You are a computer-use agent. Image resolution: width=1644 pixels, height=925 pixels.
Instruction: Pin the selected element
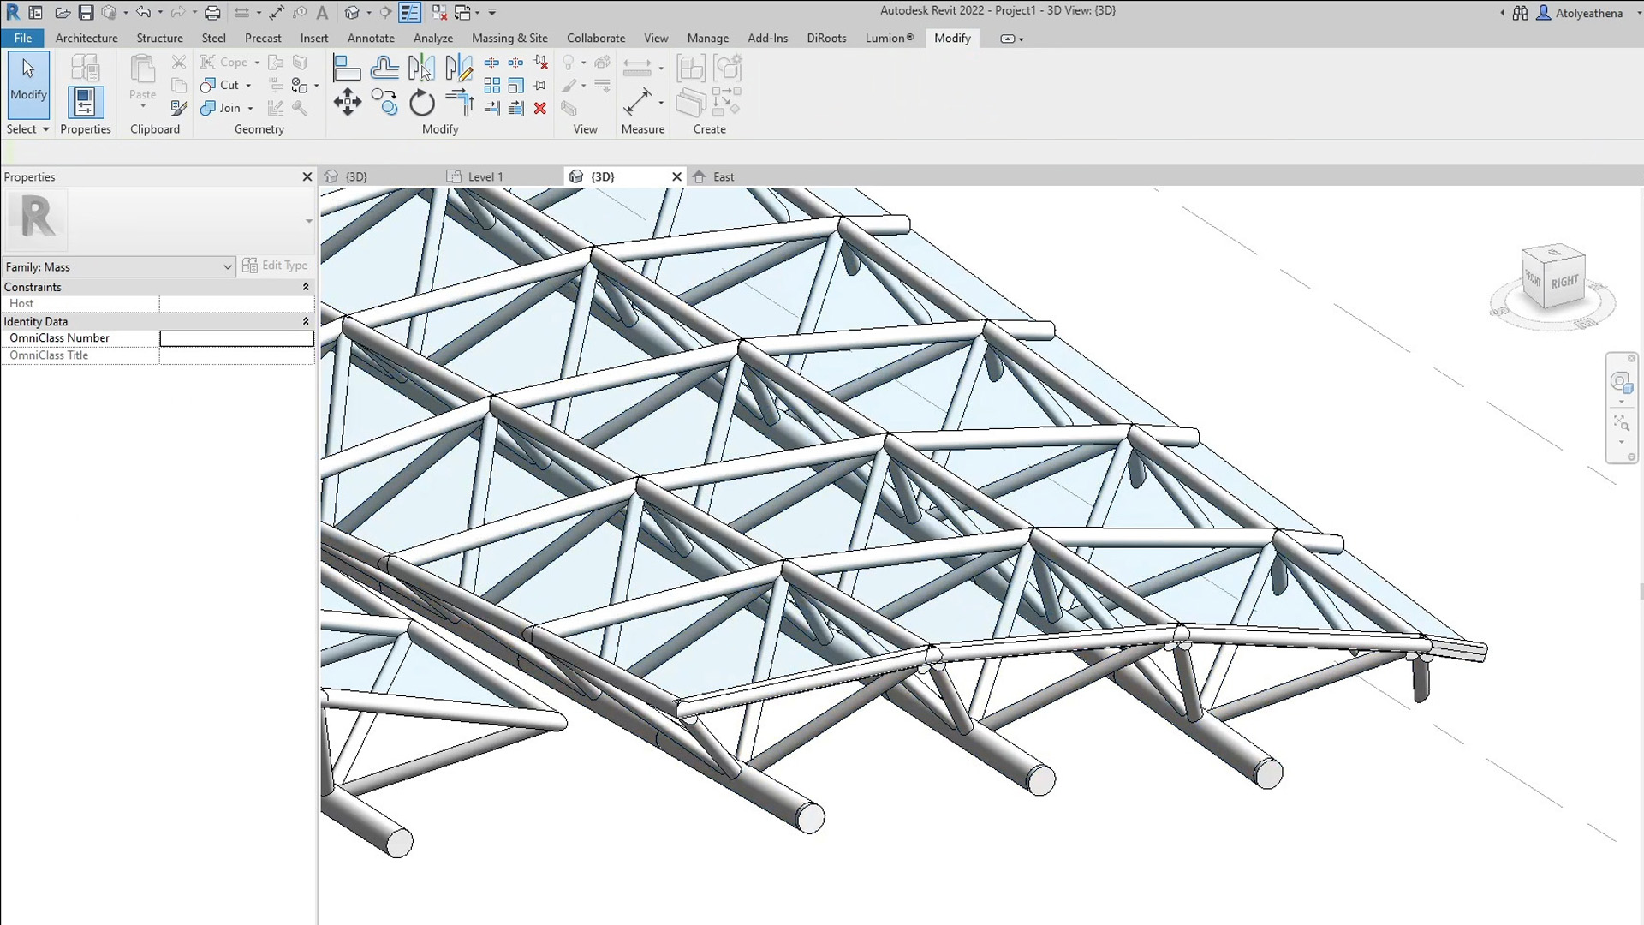coord(539,85)
